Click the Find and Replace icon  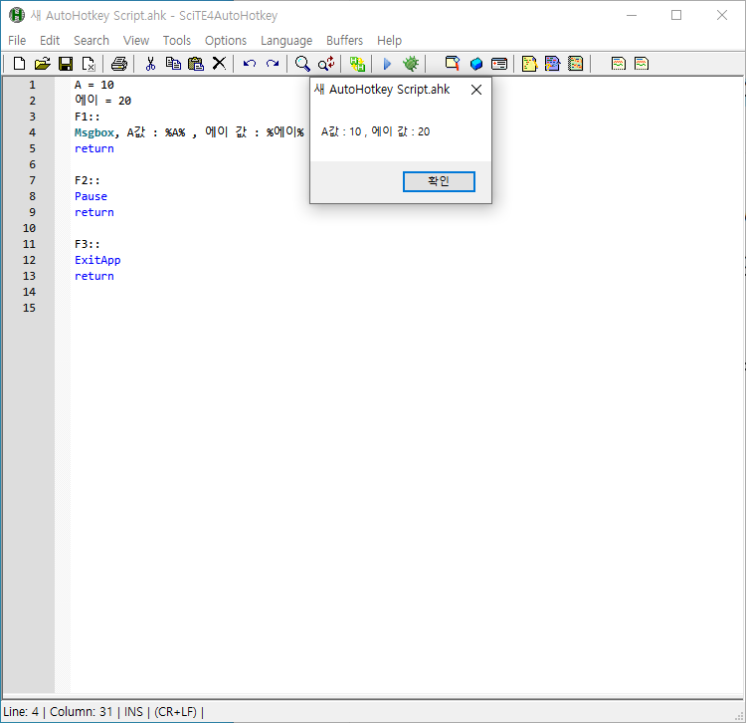[x=326, y=64]
